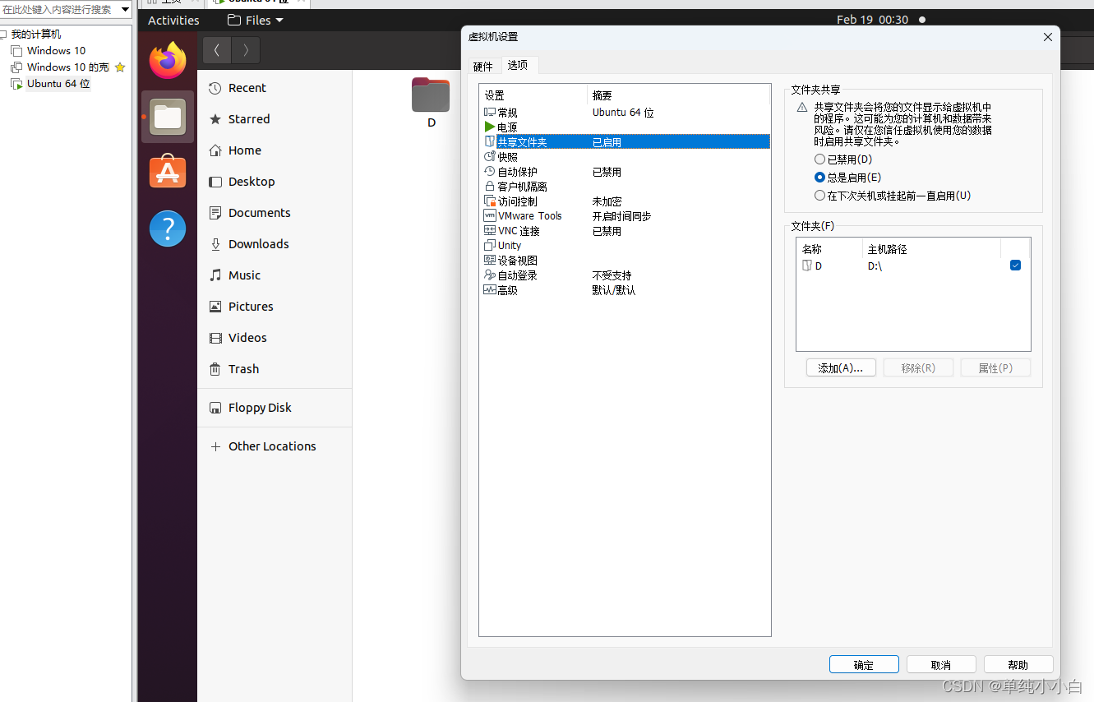Open the VMware library search dropdown arrow
The width and height of the screenshot is (1094, 702).
[124, 9]
